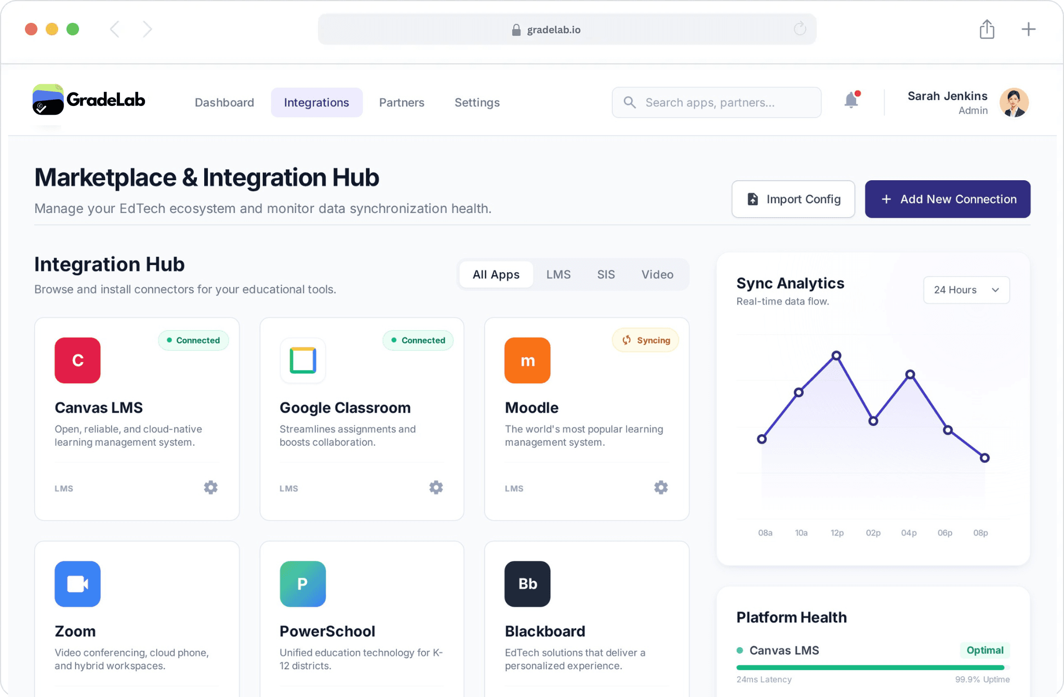Open the Blackboard card title
The height and width of the screenshot is (697, 1064).
545,631
